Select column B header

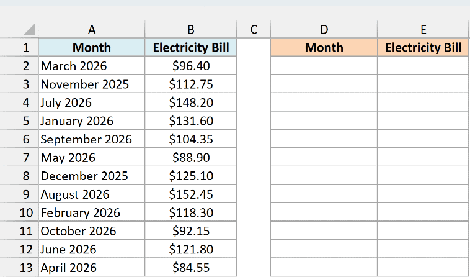click(190, 29)
